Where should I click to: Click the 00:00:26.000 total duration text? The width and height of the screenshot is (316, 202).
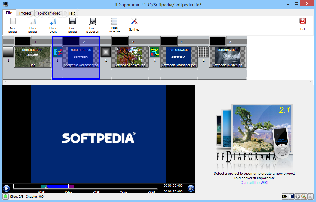click(173, 191)
